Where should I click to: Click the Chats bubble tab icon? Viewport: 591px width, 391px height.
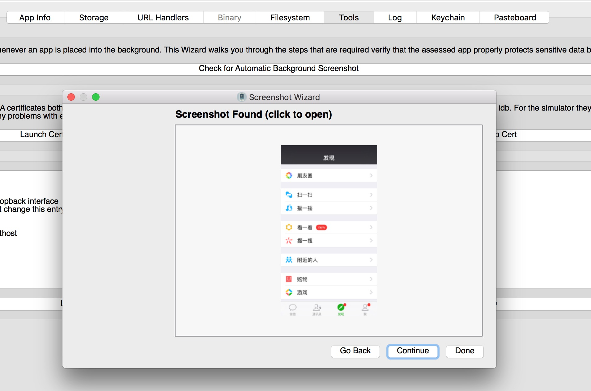[x=292, y=308]
